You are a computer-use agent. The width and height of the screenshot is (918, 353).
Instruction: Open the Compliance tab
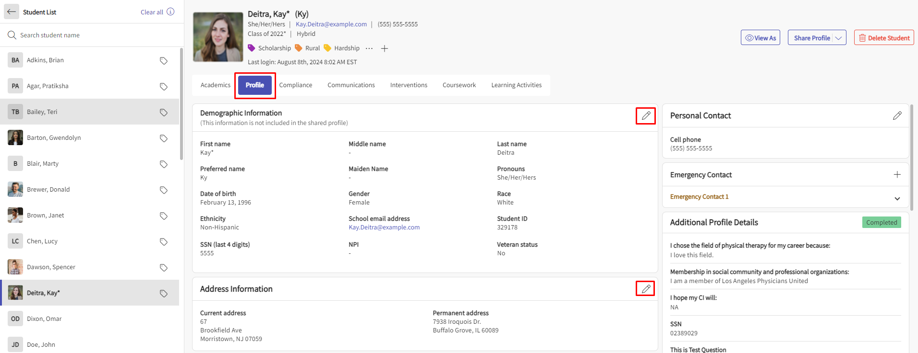[x=295, y=85]
